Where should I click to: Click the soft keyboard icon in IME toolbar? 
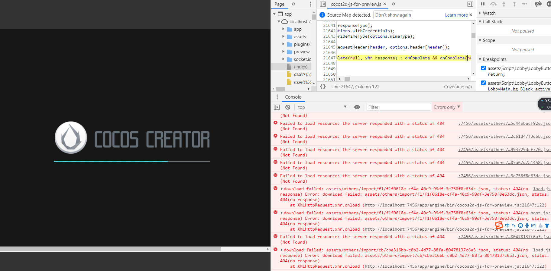[534, 225]
